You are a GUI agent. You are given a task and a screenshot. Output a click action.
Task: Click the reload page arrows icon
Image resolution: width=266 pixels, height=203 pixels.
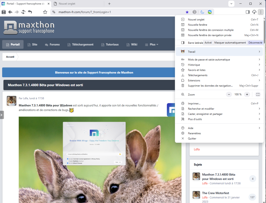[23, 12]
